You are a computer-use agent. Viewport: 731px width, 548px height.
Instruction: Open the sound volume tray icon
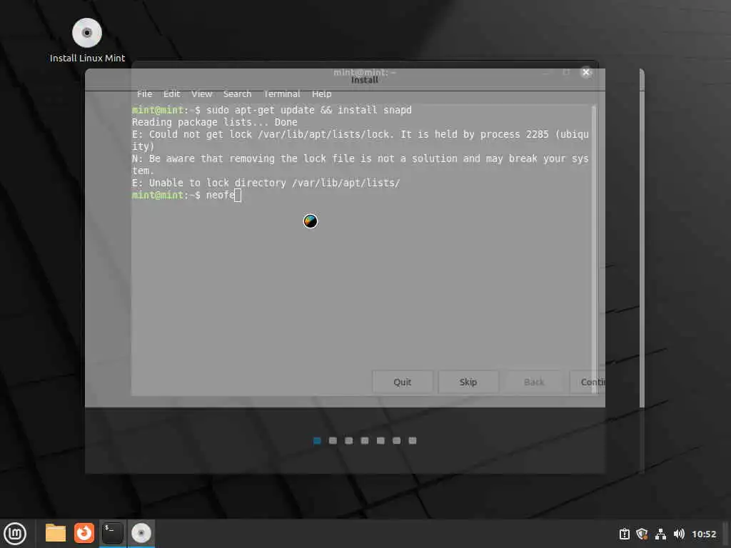point(679,534)
